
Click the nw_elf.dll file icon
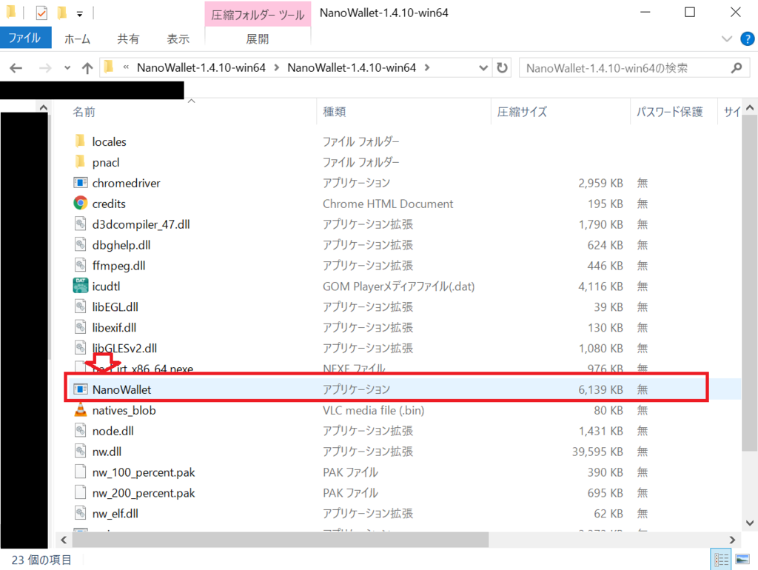[80, 513]
